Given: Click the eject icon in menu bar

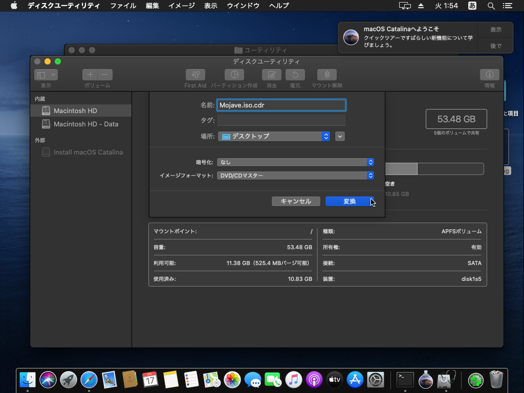Looking at the screenshot, I should click(421, 6).
